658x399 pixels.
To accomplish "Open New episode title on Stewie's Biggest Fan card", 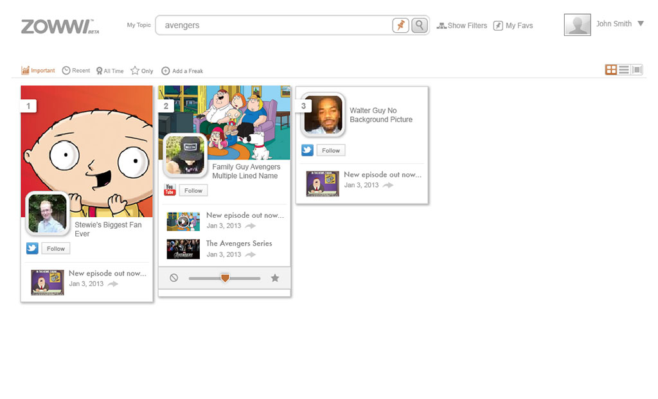I will 107,273.
